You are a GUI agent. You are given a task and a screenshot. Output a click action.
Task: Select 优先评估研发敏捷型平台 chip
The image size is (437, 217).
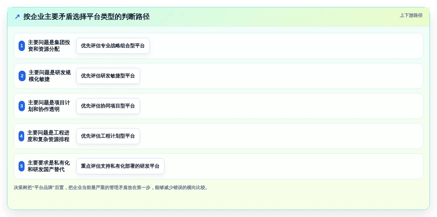(x=108, y=76)
